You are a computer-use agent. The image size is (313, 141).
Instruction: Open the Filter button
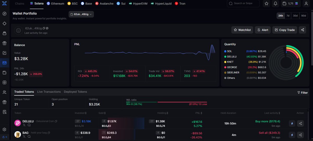[303, 93]
